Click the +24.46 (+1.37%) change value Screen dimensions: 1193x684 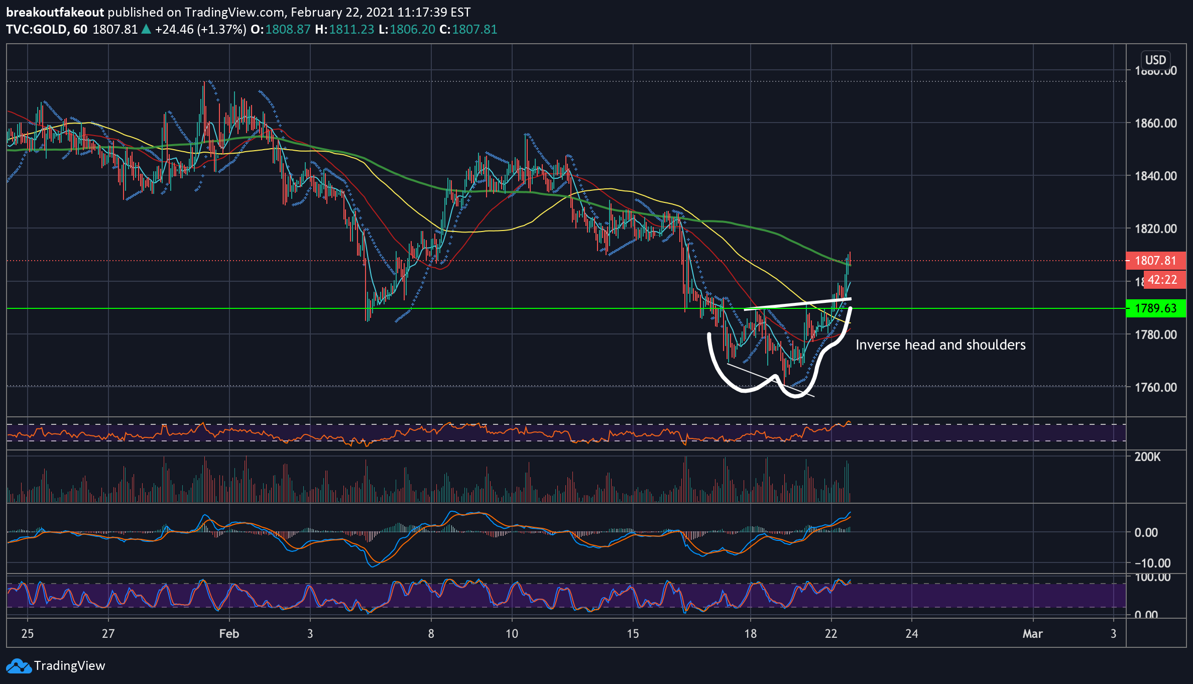(200, 29)
